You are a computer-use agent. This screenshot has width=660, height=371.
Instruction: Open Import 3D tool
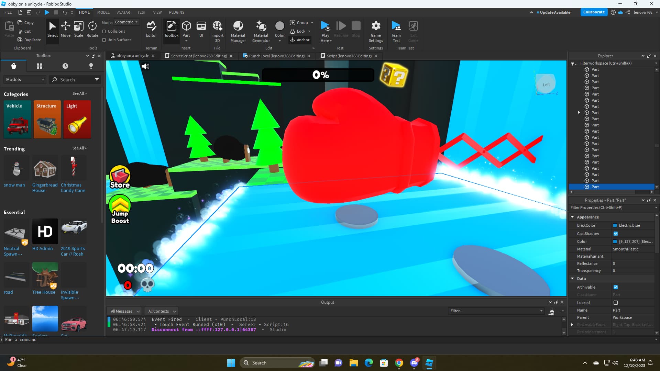click(x=217, y=31)
